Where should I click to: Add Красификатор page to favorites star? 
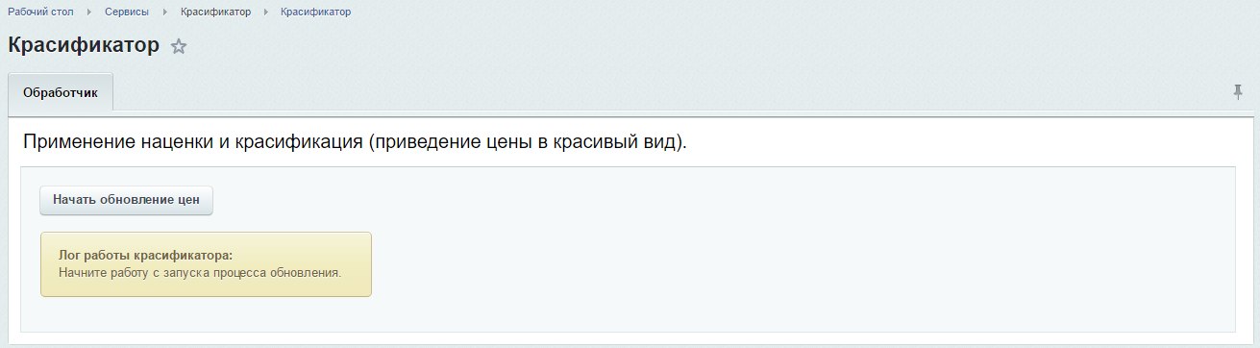[179, 46]
